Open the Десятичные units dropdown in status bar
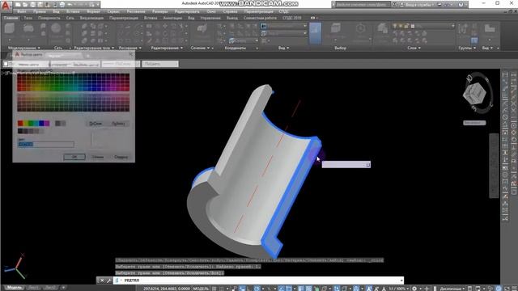 coord(452,289)
